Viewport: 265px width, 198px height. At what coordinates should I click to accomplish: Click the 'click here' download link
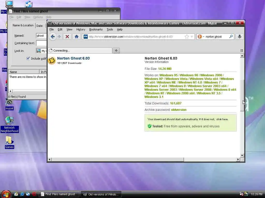click(222, 119)
